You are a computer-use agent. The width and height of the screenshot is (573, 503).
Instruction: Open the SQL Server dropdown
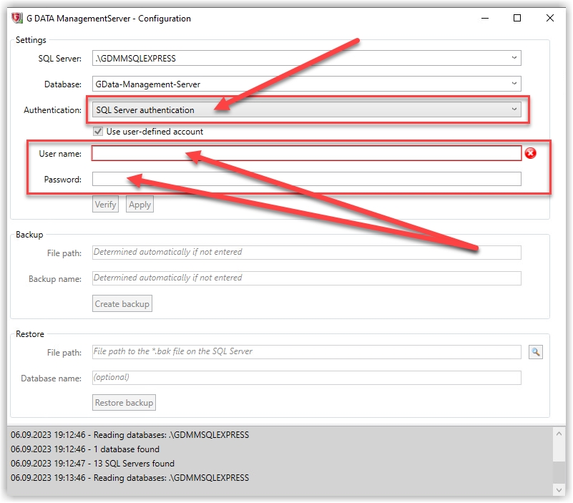(x=307, y=58)
